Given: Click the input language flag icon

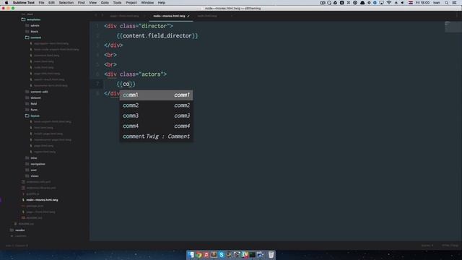Looking at the screenshot, I should [411, 3].
